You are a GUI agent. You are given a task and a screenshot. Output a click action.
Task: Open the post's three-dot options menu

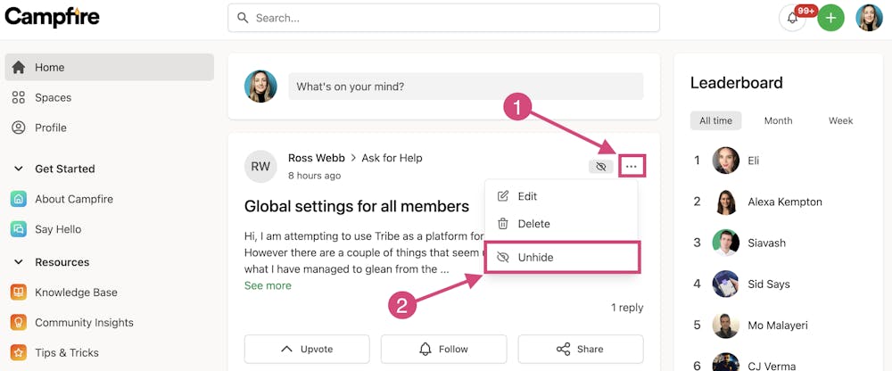point(632,166)
